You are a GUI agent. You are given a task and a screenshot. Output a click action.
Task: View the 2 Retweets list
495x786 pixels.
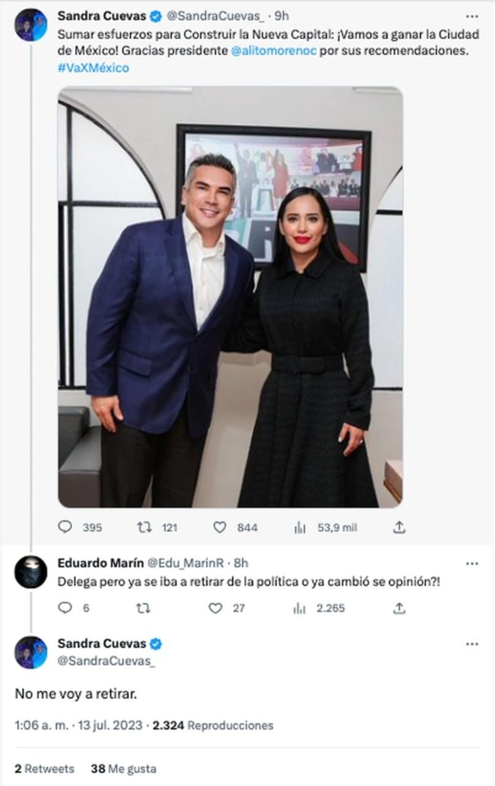pyautogui.click(x=44, y=768)
